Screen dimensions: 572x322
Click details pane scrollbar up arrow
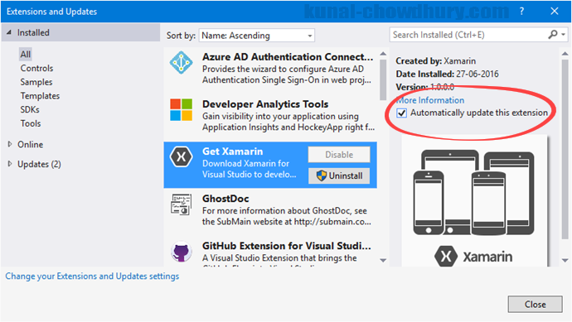565,54
